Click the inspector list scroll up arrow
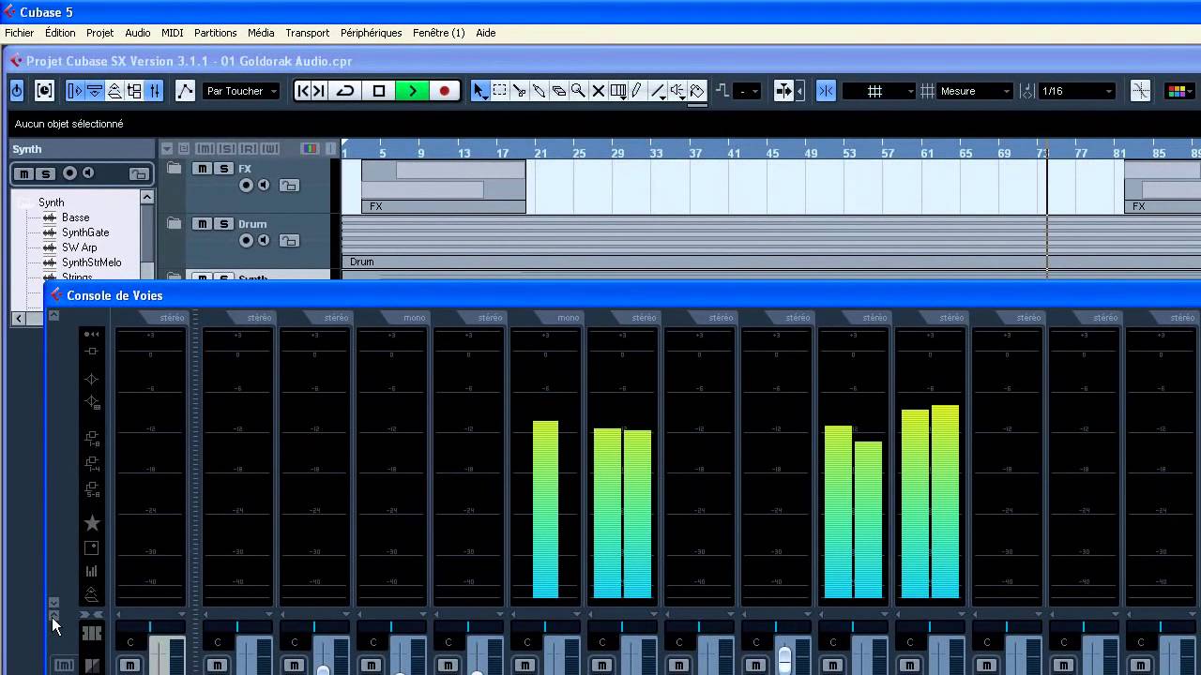 pyautogui.click(x=146, y=197)
